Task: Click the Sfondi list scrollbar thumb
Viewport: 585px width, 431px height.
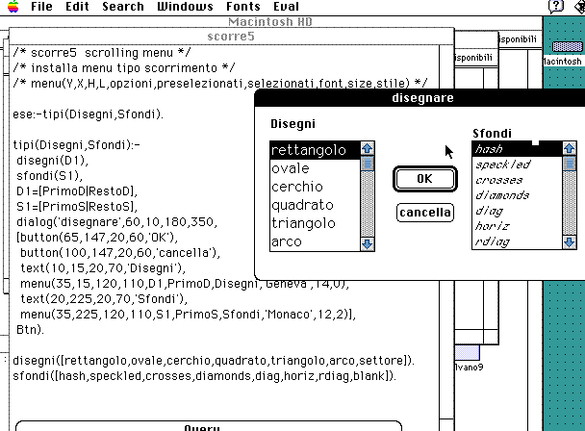Action: (570, 164)
